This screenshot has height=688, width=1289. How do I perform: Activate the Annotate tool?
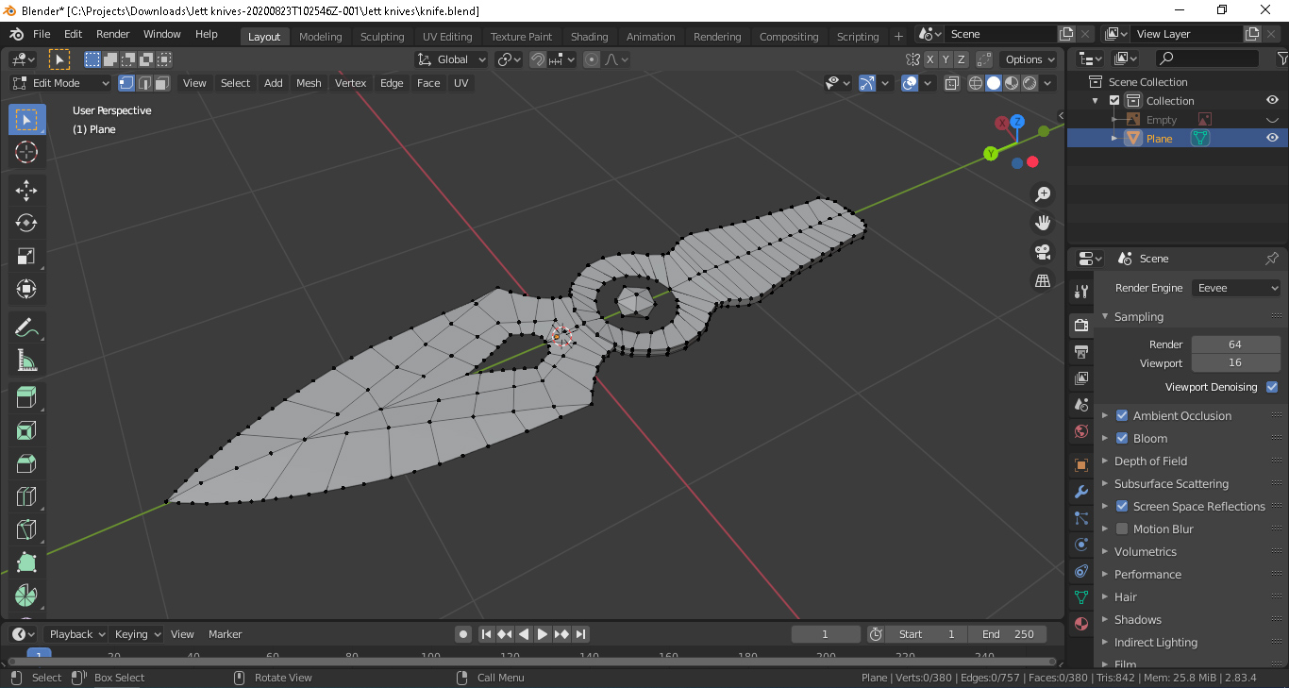(x=25, y=327)
